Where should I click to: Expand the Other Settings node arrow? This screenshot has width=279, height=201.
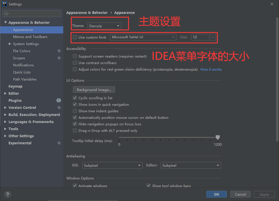tap(5, 136)
